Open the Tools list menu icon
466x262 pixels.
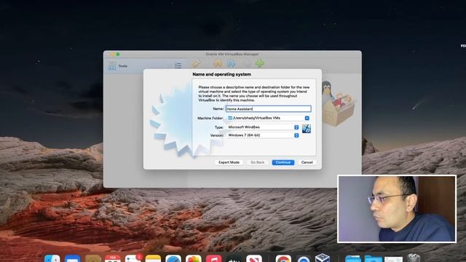tap(178, 65)
